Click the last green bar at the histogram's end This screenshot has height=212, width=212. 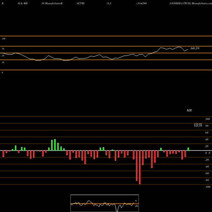(x=188, y=149)
